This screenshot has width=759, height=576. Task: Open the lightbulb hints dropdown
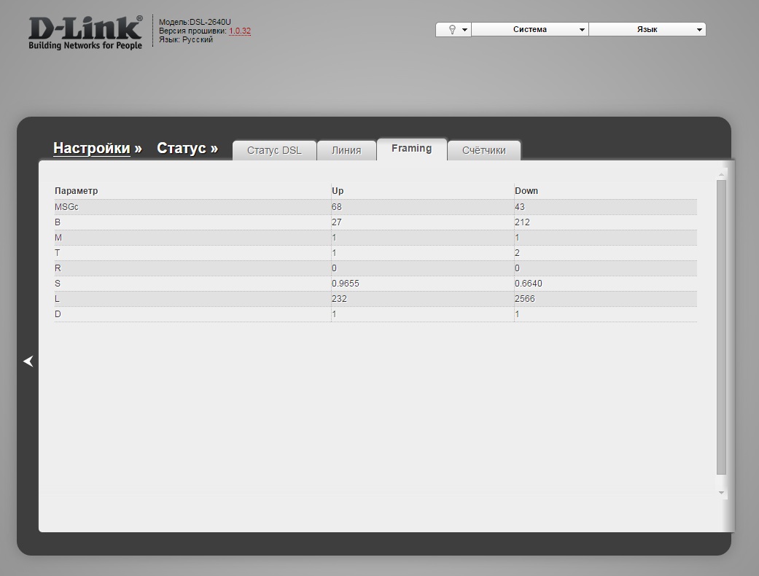(x=454, y=29)
